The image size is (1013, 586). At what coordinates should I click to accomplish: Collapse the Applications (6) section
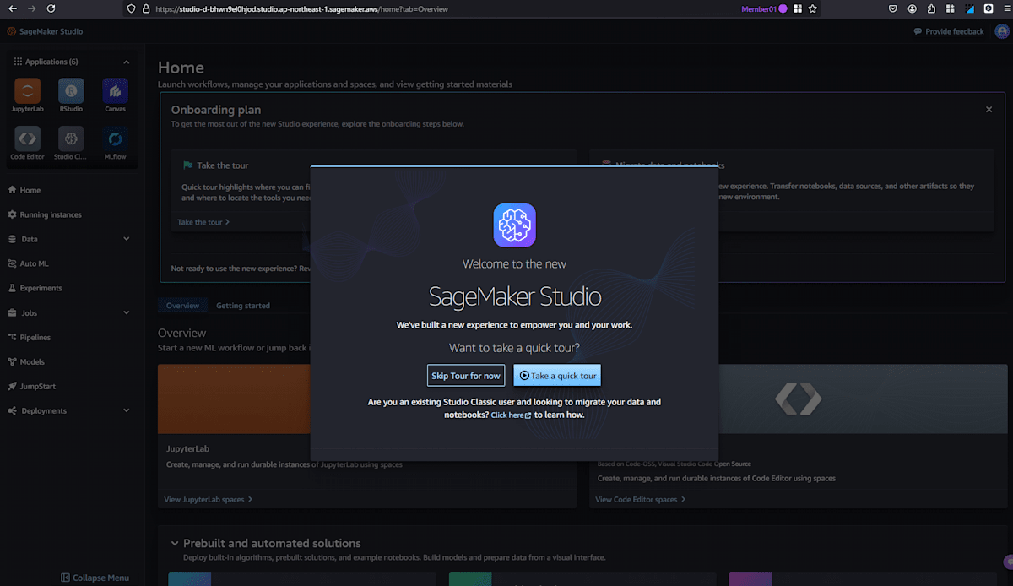click(x=126, y=62)
